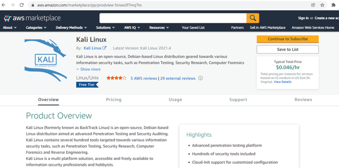This screenshot has height=168, width=339.
Task: Switch to the Reviews tab
Action: (303, 100)
